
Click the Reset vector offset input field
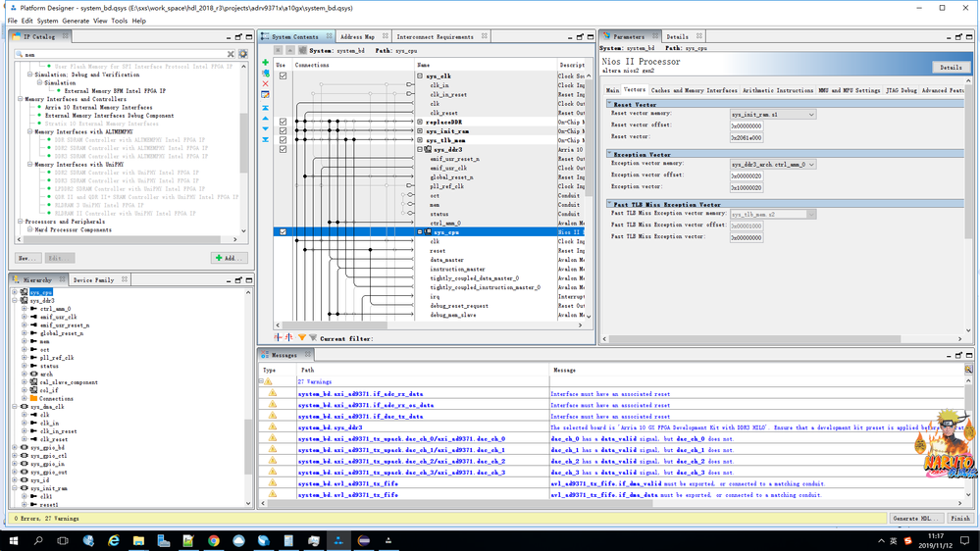(747, 126)
